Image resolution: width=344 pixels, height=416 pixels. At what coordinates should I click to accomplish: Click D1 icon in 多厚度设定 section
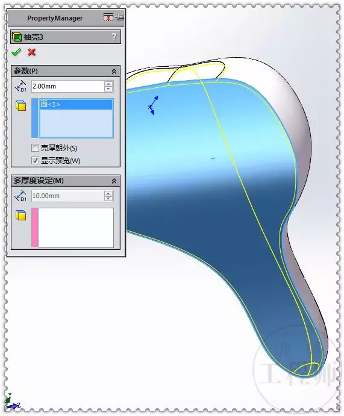pyautogui.click(x=20, y=196)
